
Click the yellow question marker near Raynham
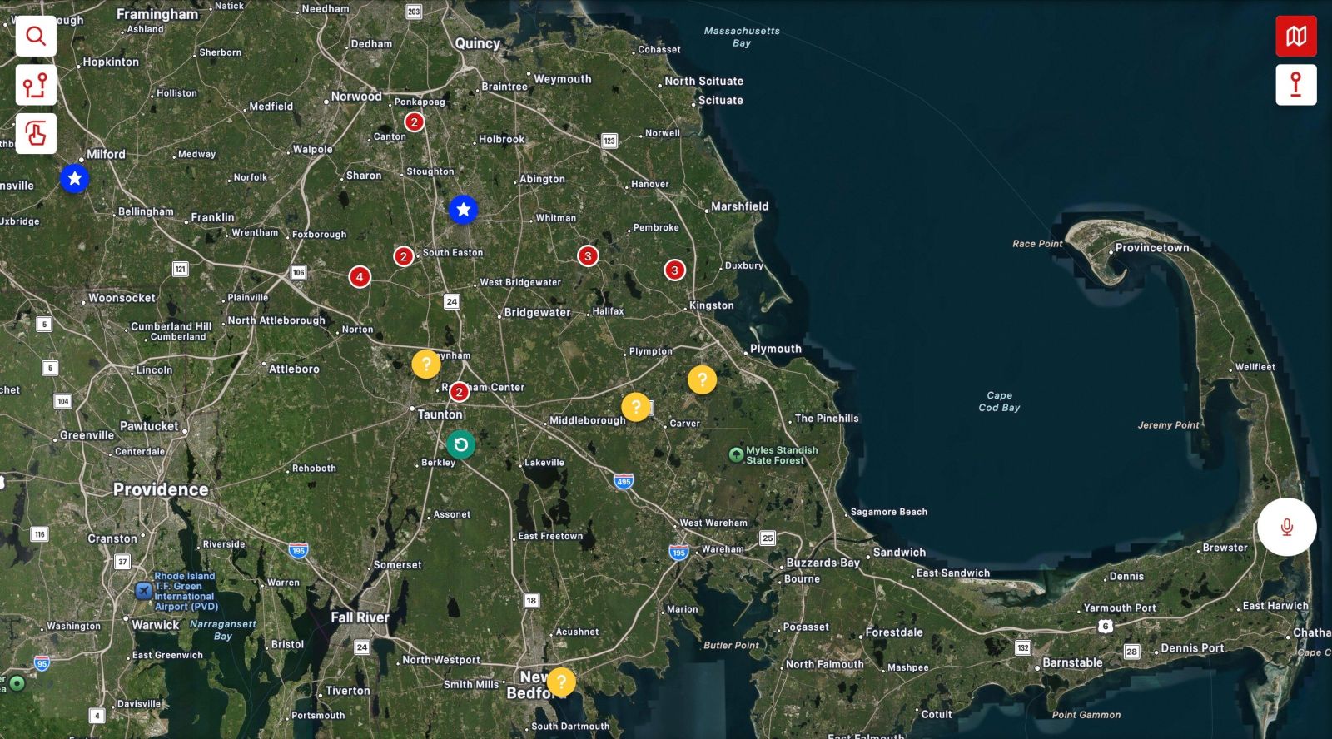point(426,364)
